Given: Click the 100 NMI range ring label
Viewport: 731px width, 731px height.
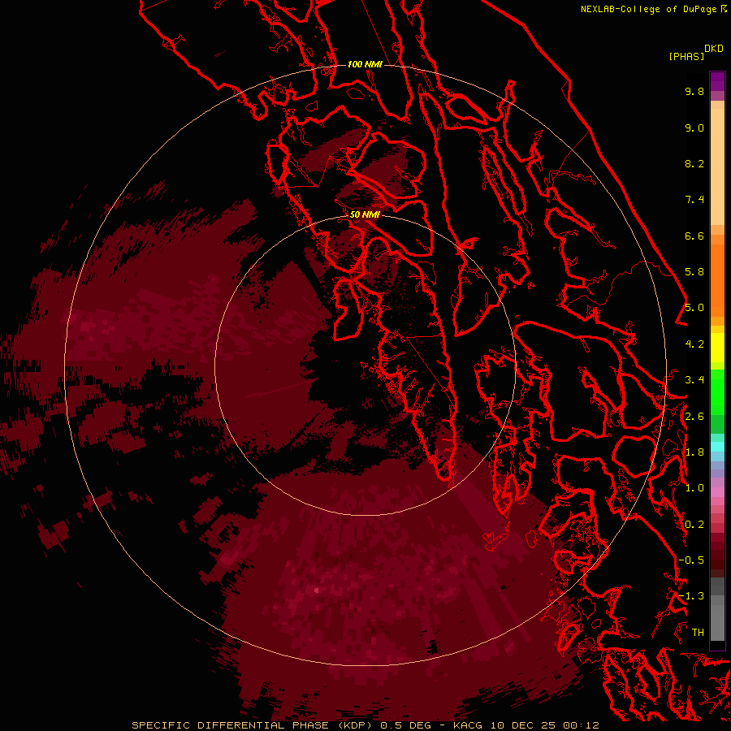Looking at the screenshot, I should 365,64.
